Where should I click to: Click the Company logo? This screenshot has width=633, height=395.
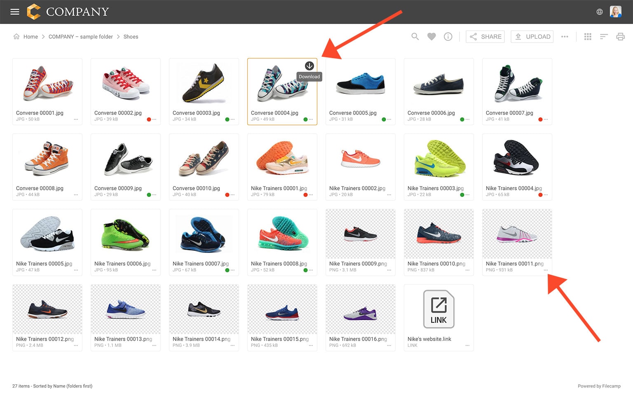pyautogui.click(x=68, y=12)
